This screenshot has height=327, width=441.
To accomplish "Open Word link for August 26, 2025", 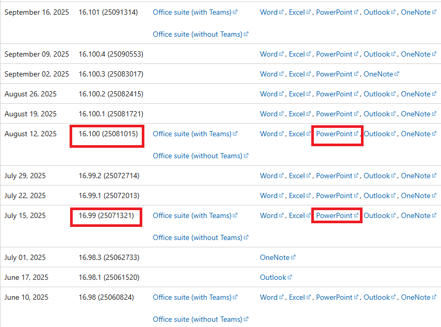I will point(272,94).
